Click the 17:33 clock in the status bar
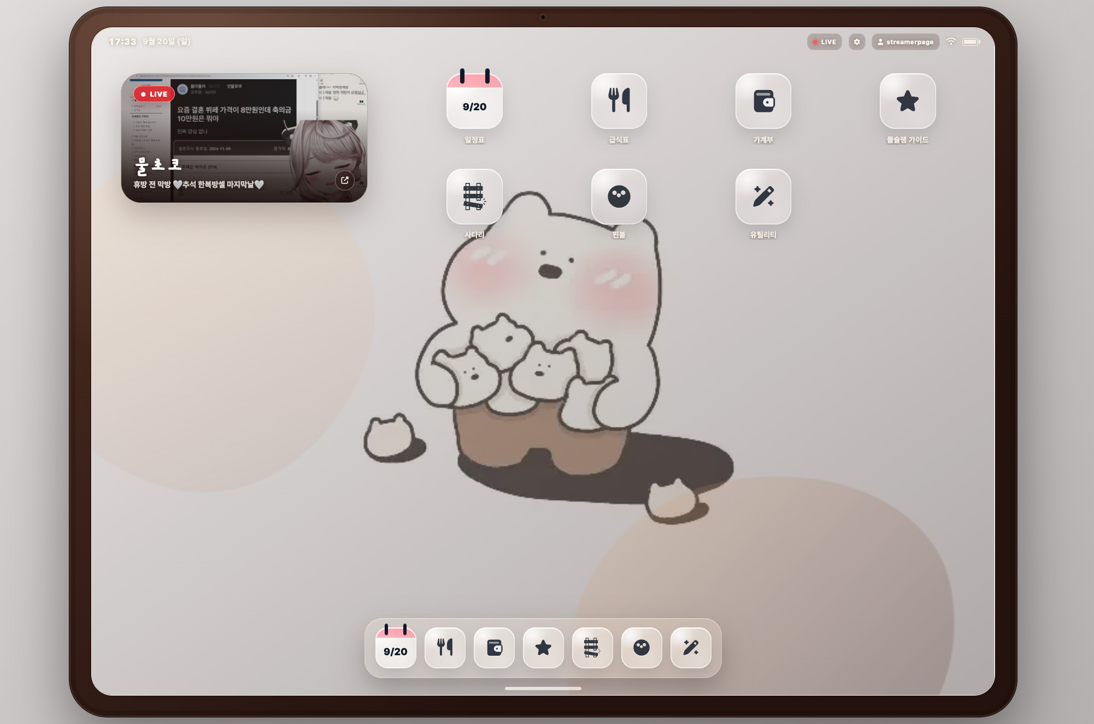This screenshot has width=1094, height=724. click(x=122, y=41)
